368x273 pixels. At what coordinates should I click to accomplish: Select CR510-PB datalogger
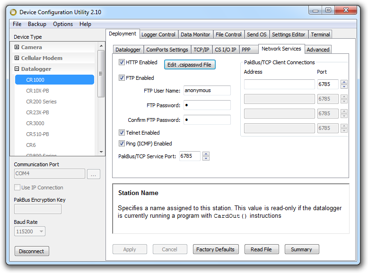[x=37, y=134]
